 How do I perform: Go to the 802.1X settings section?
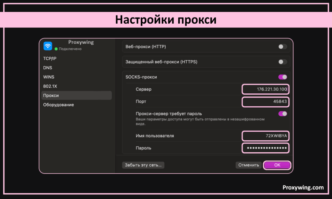(x=50, y=86)
